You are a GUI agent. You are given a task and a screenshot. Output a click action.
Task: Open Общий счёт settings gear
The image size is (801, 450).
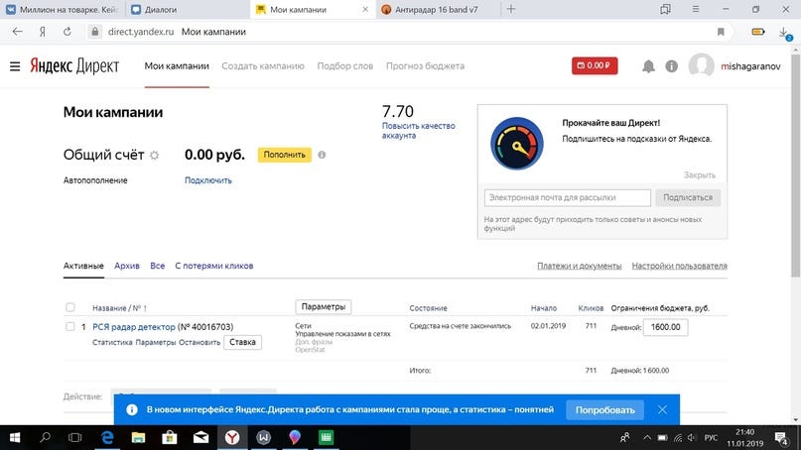coord(154,155)
